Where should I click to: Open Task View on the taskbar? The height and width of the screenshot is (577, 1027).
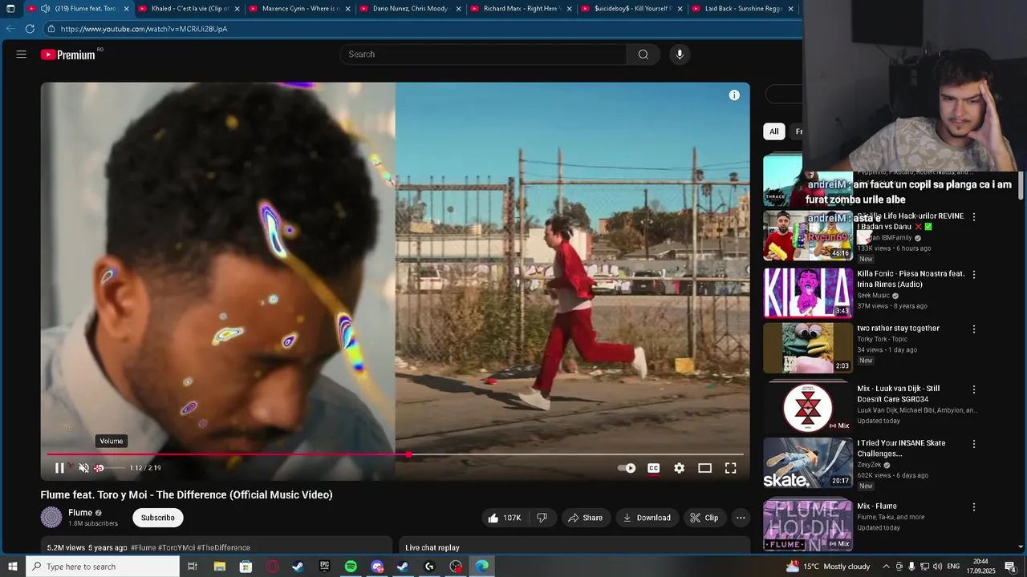pos(193,567)
